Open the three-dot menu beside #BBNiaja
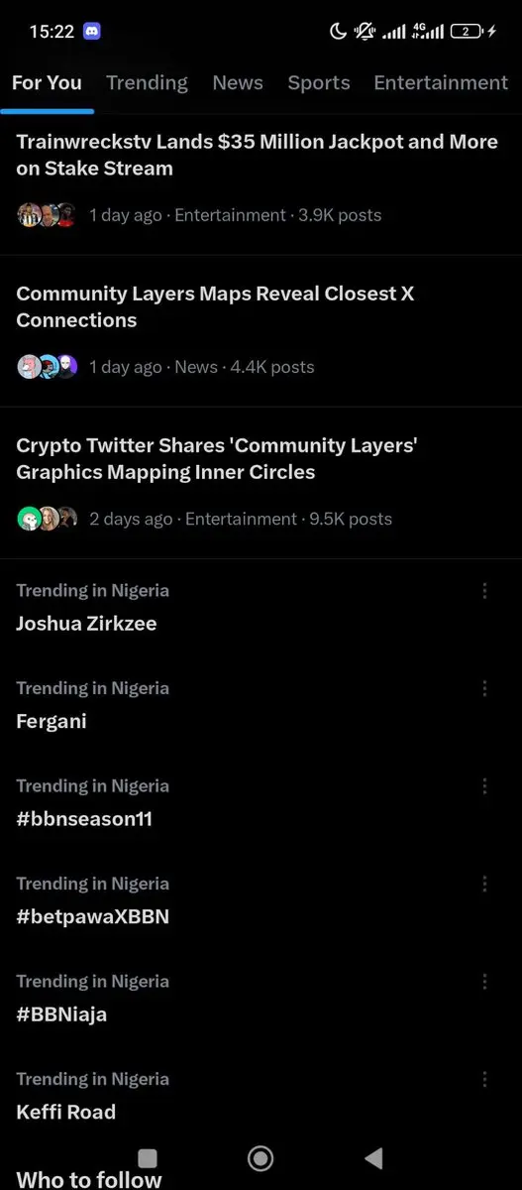The height and width of the screenshot is (1190, 522). (484, 982)
